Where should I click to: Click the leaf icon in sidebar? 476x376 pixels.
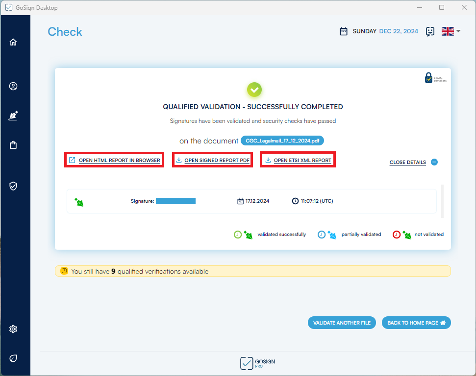click(x=13, y=358)
